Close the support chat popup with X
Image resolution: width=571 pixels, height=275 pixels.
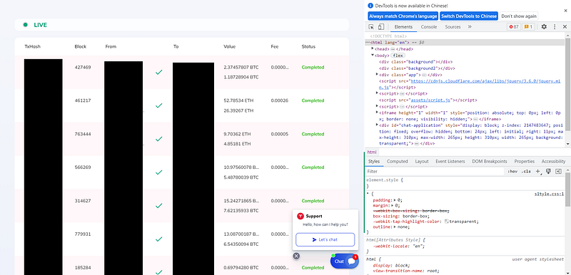pos(296,256)
